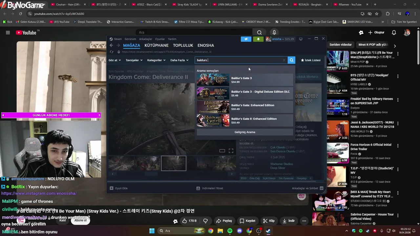420x236 pixels.
Task: Expand Steam Kategoriler dropdown
Action: (156, 60)
